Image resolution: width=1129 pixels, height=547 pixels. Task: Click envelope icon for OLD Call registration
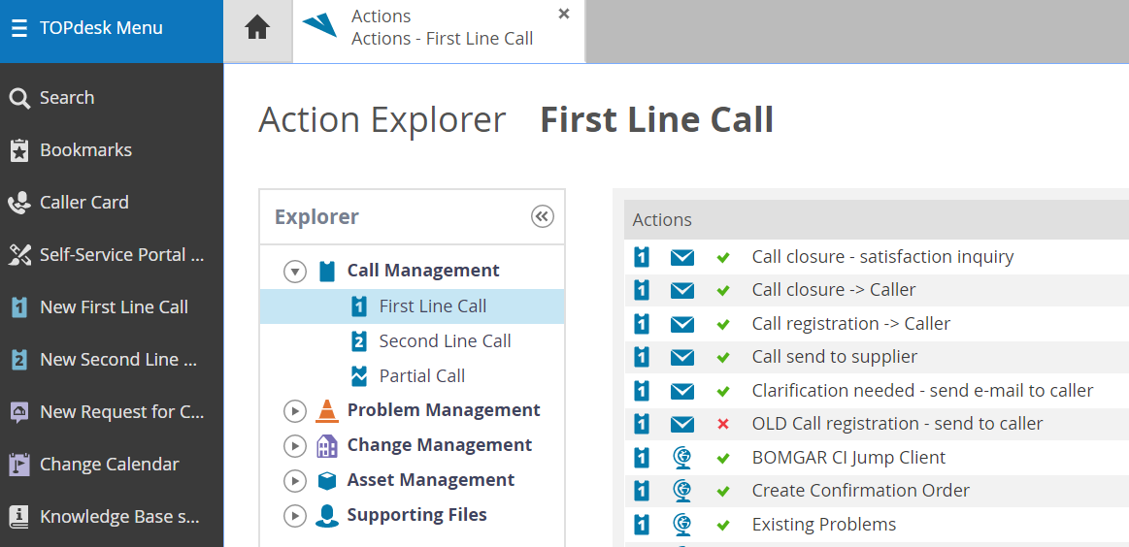(681, 424)
